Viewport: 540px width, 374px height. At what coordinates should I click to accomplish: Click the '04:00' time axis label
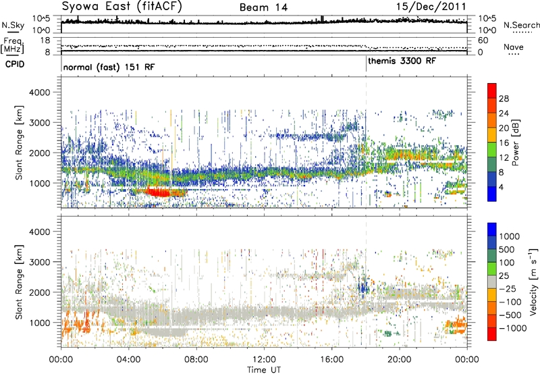pyautogui.click(x=128, y=360)
